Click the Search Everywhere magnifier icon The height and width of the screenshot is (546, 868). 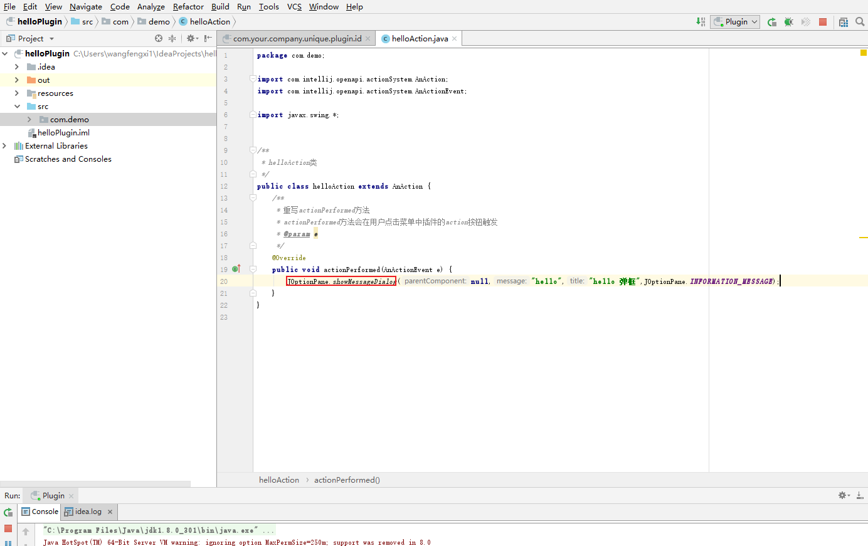[860, 22]
